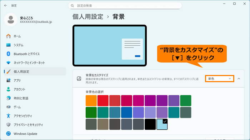Click the user profile avatar
The height and width of the screenshot is (140, 250).
click(x=11, y=20)
